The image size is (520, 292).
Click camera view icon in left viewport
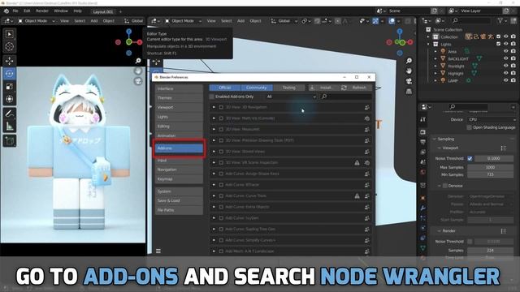[x=138, y=81]
